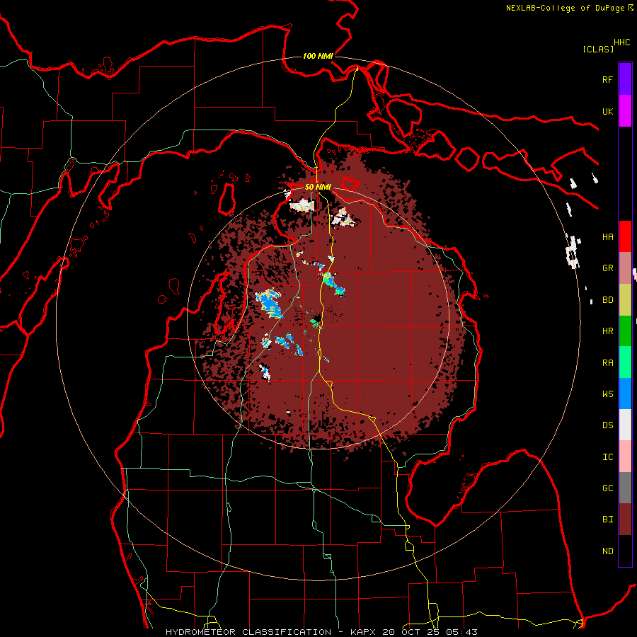Click the "WS" legend label
This screenshot has width=637, height=637.
tap(607, 394)
